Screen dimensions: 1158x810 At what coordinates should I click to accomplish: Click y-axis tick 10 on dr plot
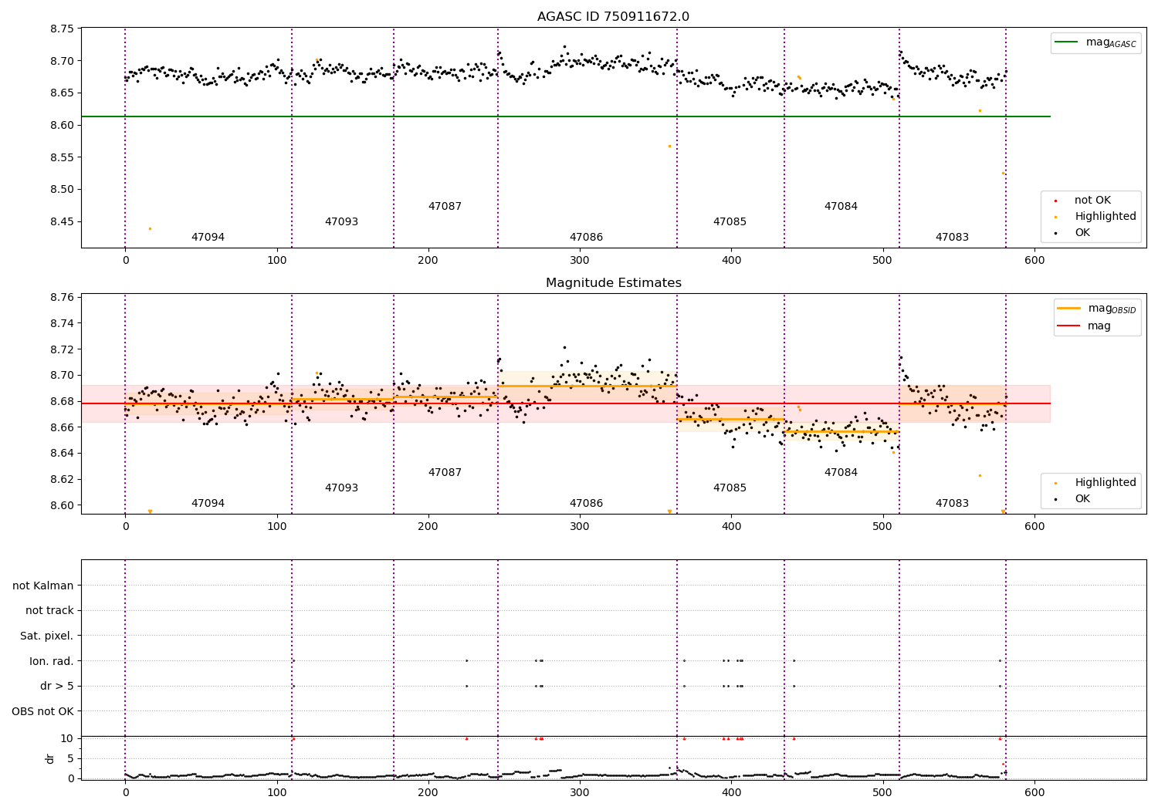pos(67,738)
